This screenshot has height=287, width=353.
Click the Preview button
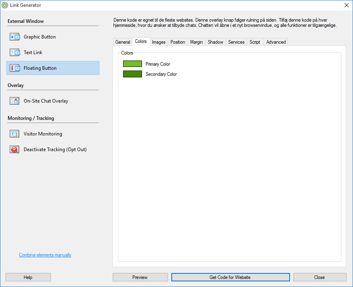140,277
